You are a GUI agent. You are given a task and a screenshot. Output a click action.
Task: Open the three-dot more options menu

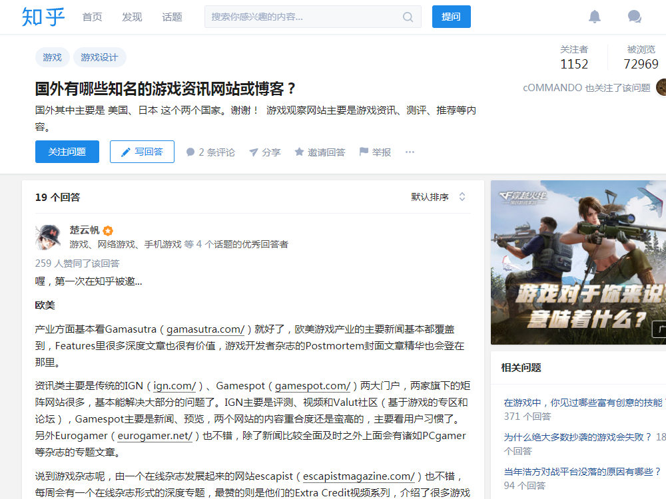(x=410, y=152)
